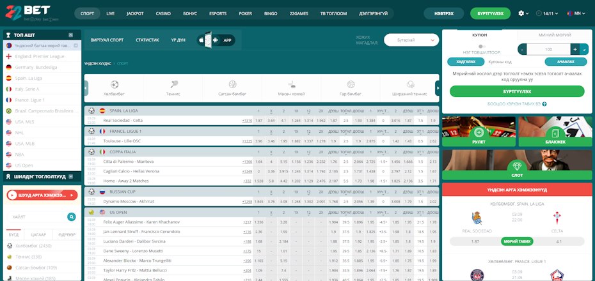Viewport: 595px width, 281px height.
Task: Switch to the ӨДРӨӨР filter tab
Action: coord(67,235)
